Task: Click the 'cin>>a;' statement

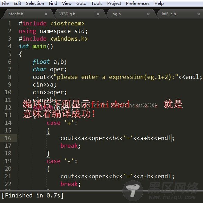Action: tap(44, 85)
